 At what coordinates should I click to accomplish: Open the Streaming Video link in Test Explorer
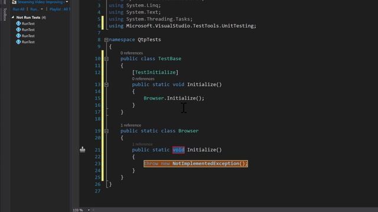41,2
